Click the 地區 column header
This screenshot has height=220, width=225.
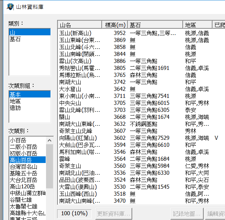click(197, 25)
